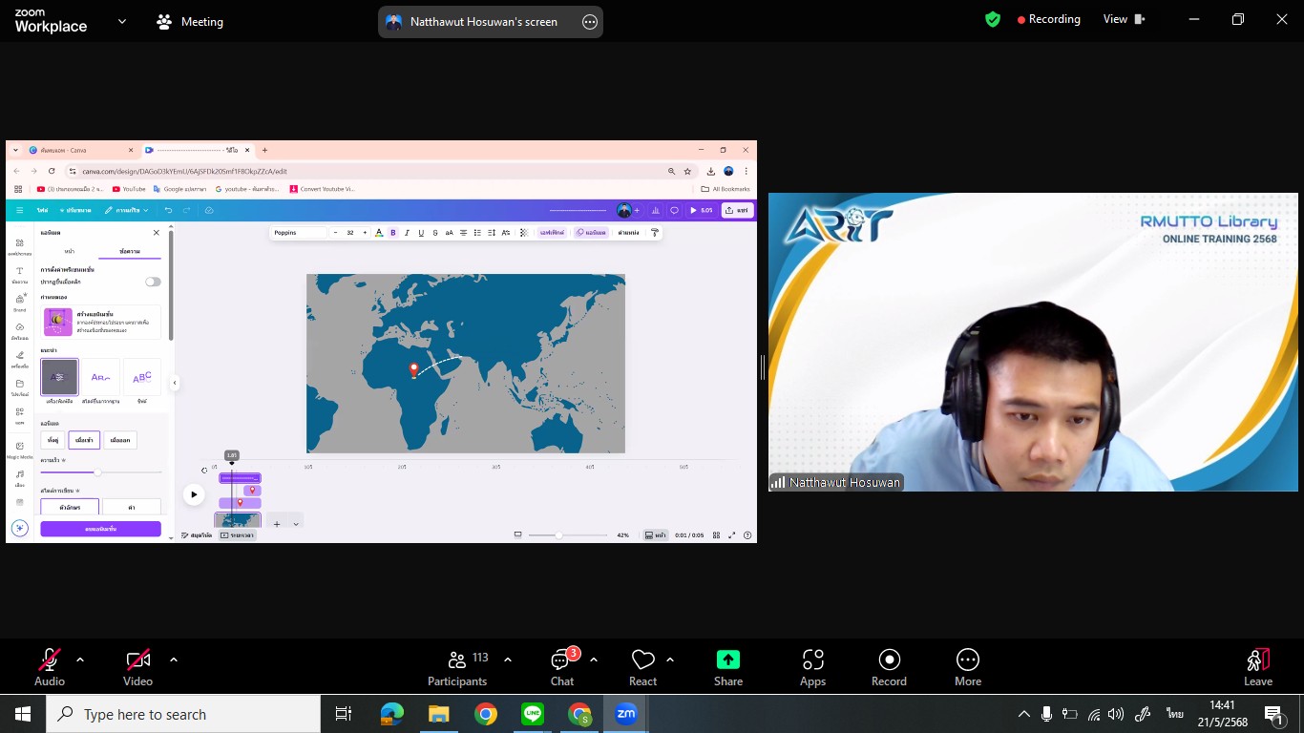
Task: Open shared screen options ellipsis
Action: [590, 22]
